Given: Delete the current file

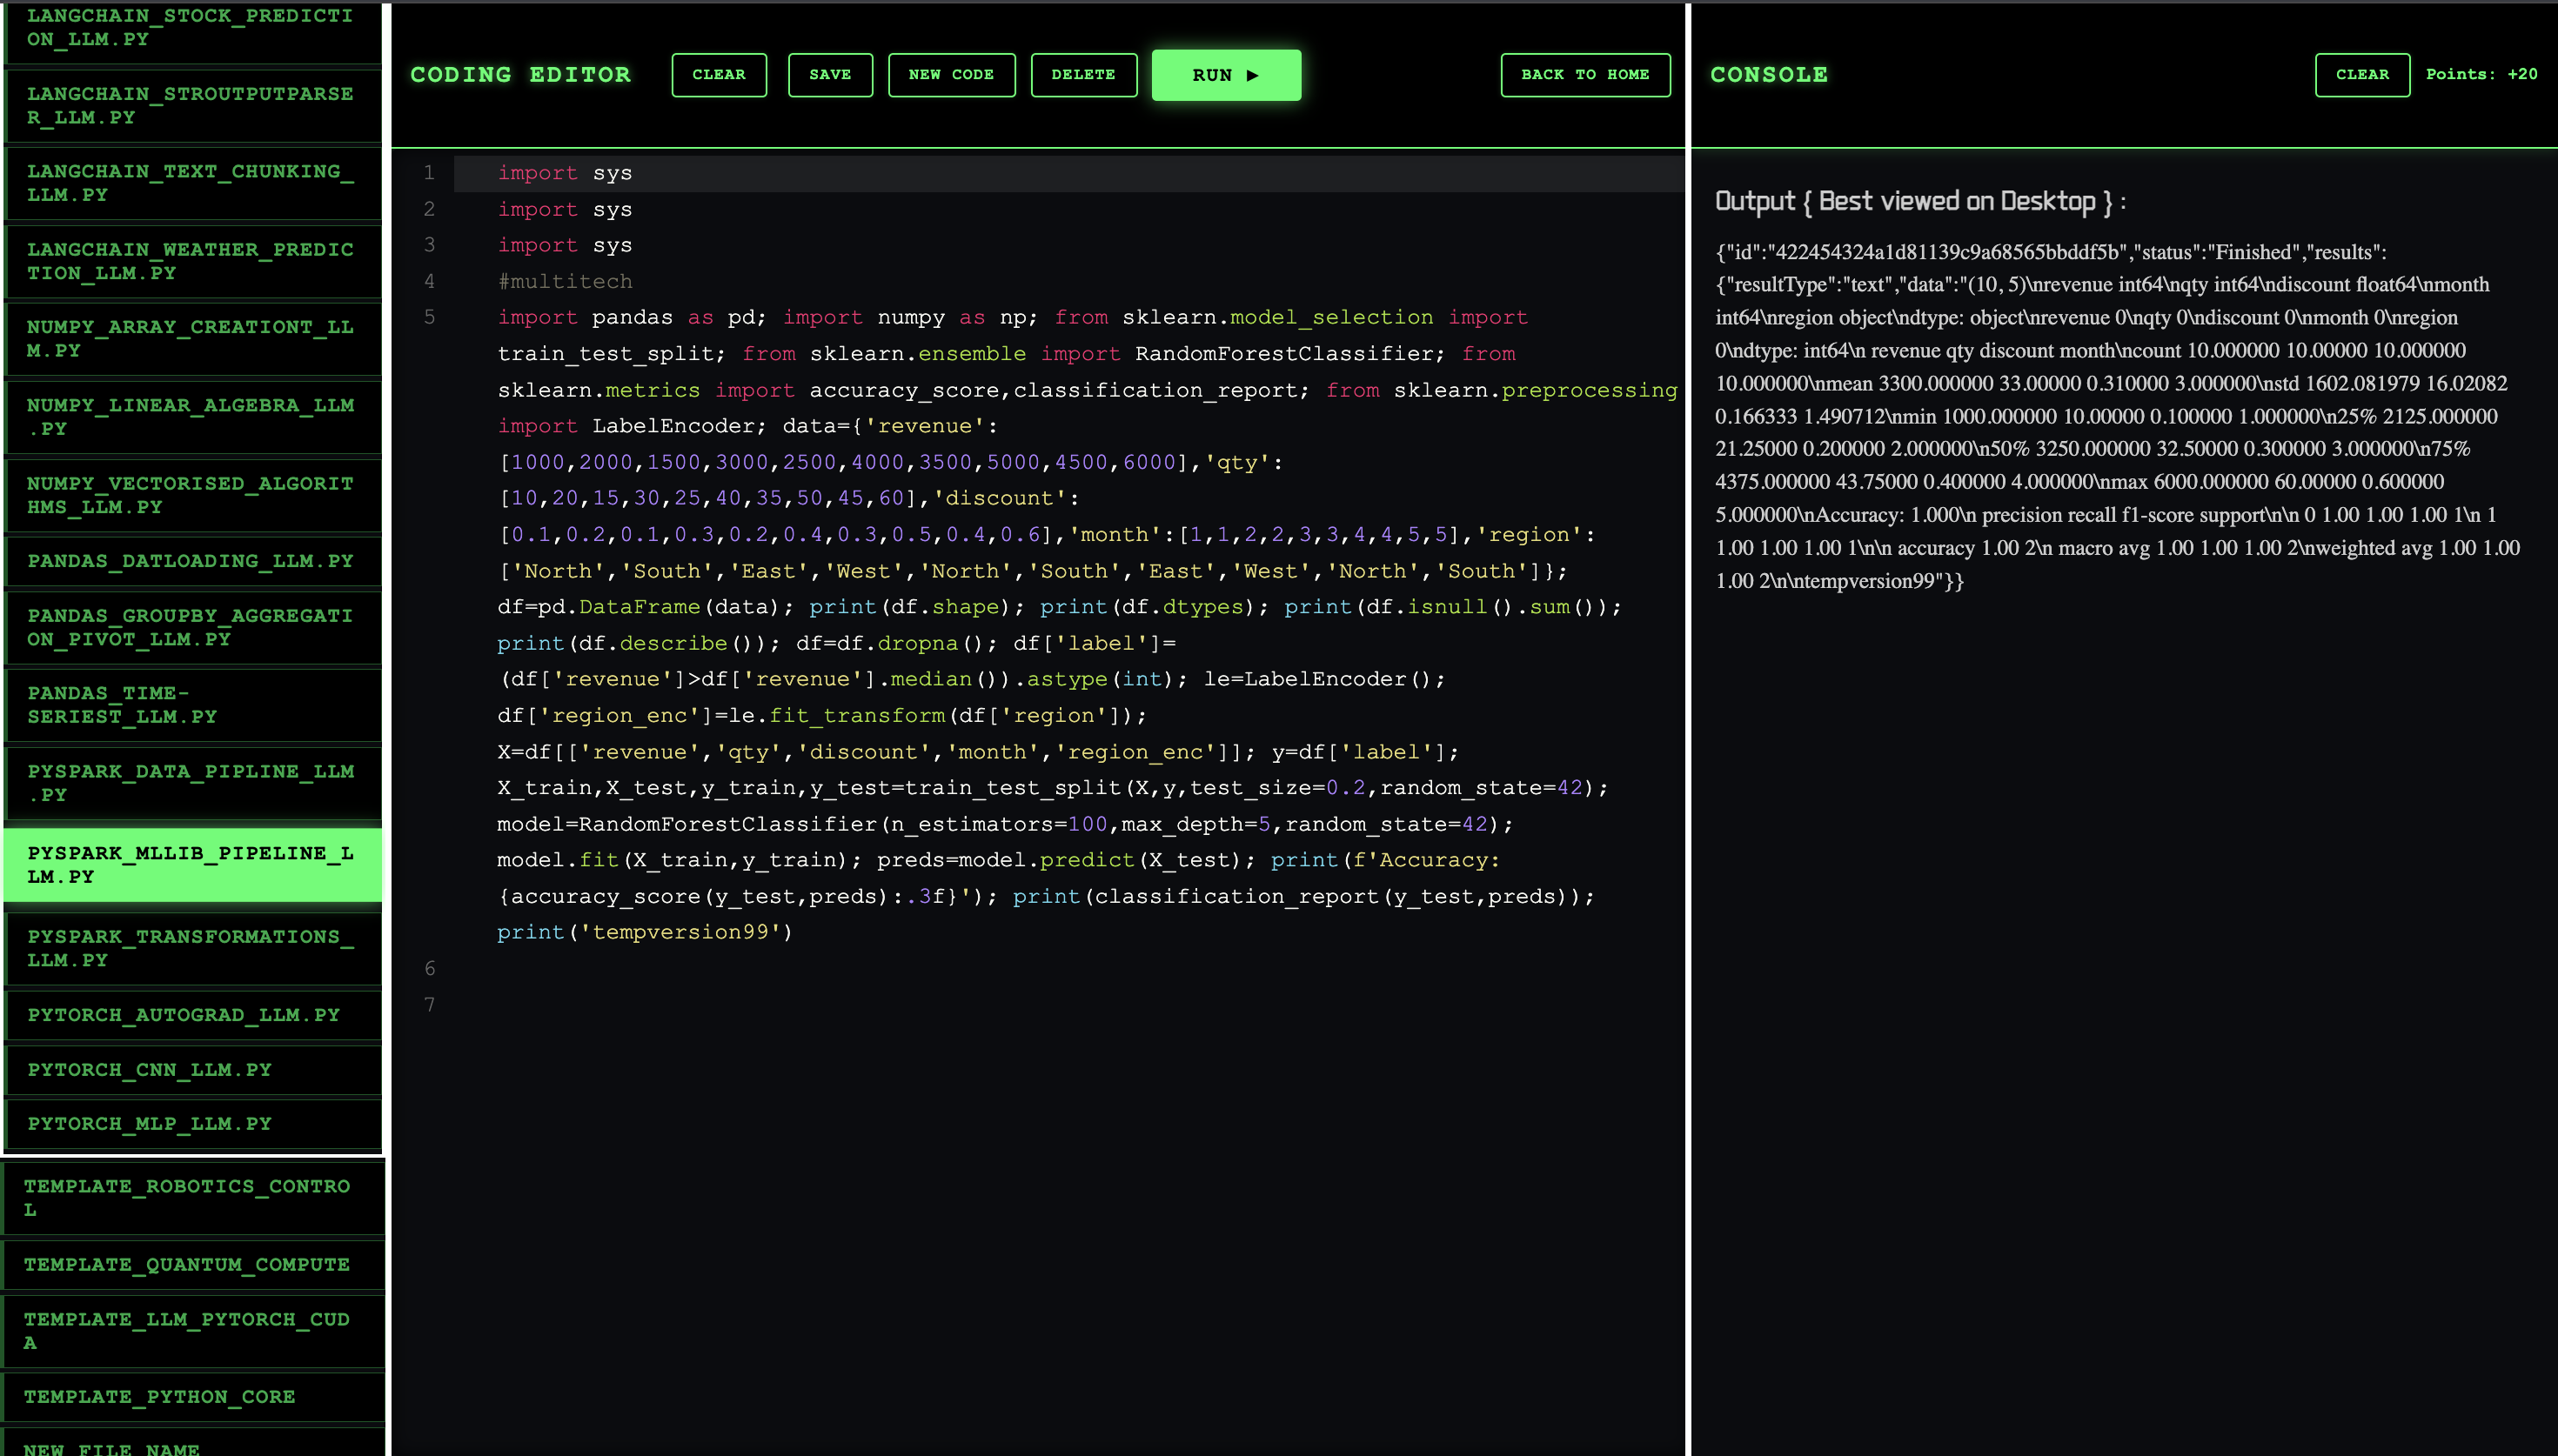Looking at the screenshot, I should [1083, 75].
